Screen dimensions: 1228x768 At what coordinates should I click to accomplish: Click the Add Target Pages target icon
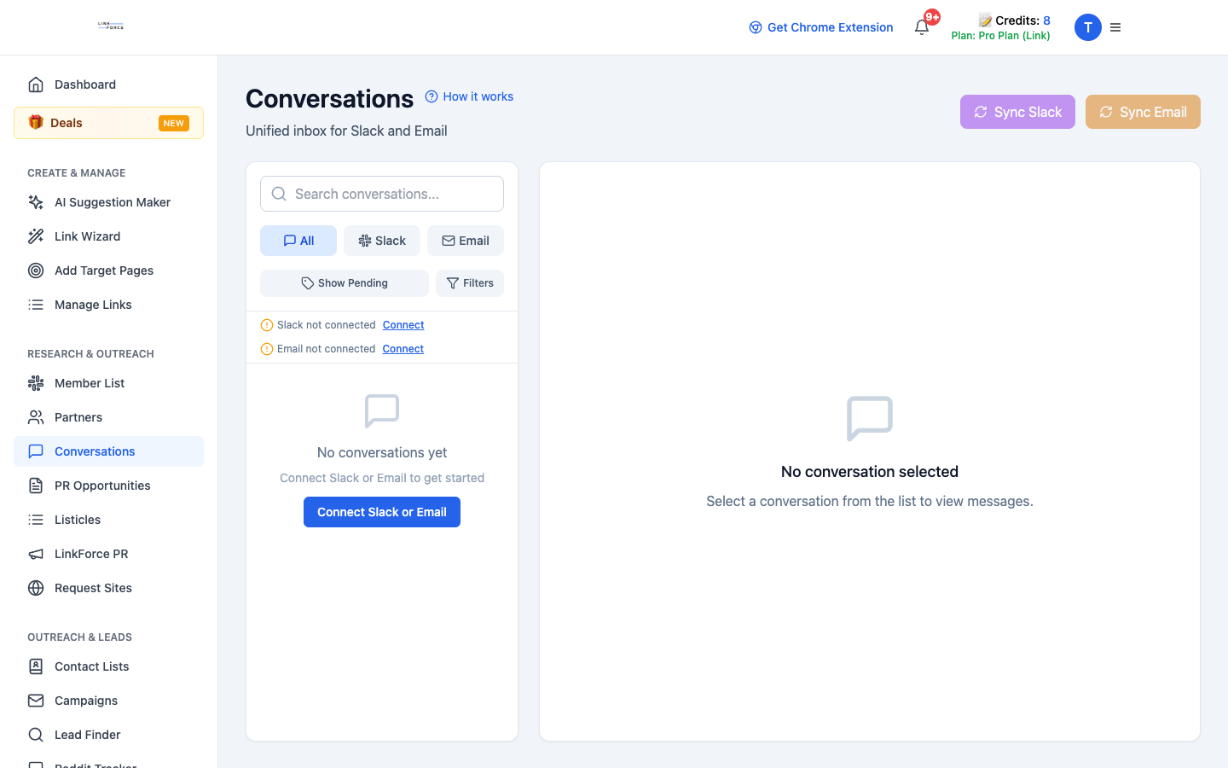(x=36, y=271)
